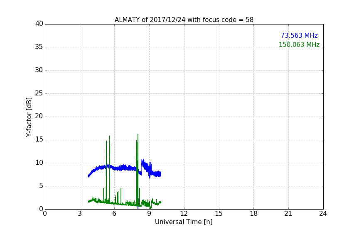
Task: Click the x-axis tick label '12'
Action: coord(184,214)
